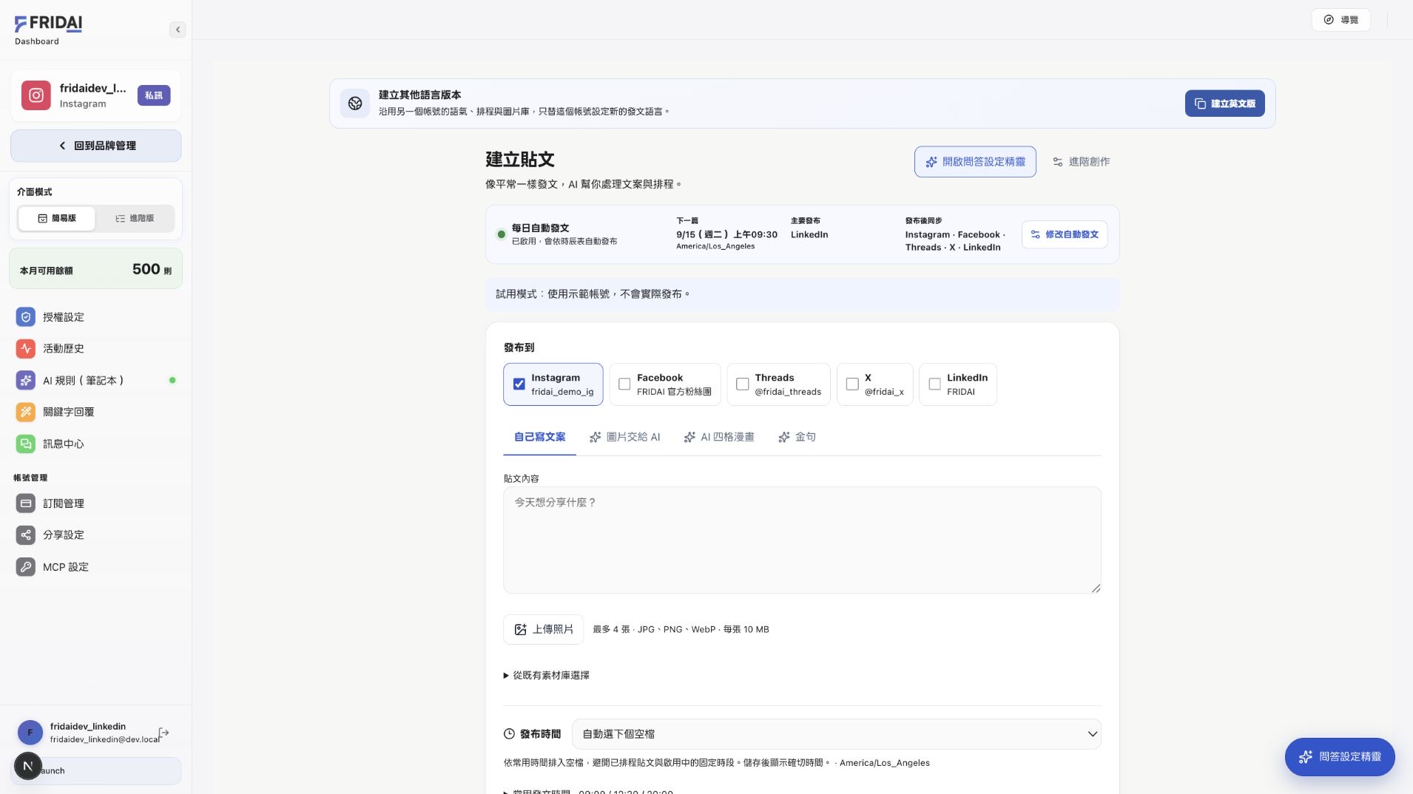
Task: Click the Instagram account logo icon
Action: click(x=36, y=95)
